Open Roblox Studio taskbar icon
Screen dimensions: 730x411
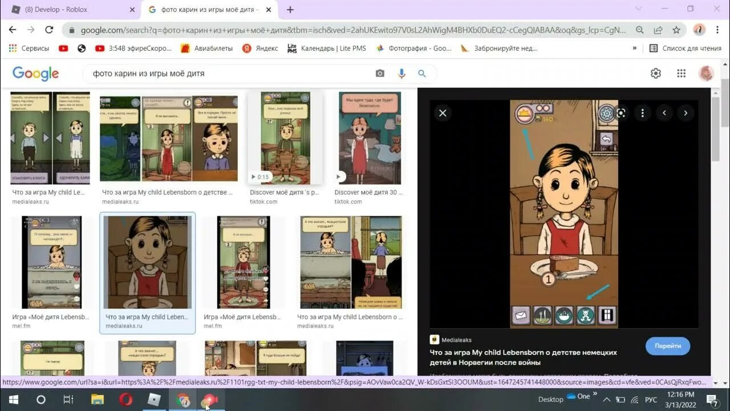click(154, 400)
